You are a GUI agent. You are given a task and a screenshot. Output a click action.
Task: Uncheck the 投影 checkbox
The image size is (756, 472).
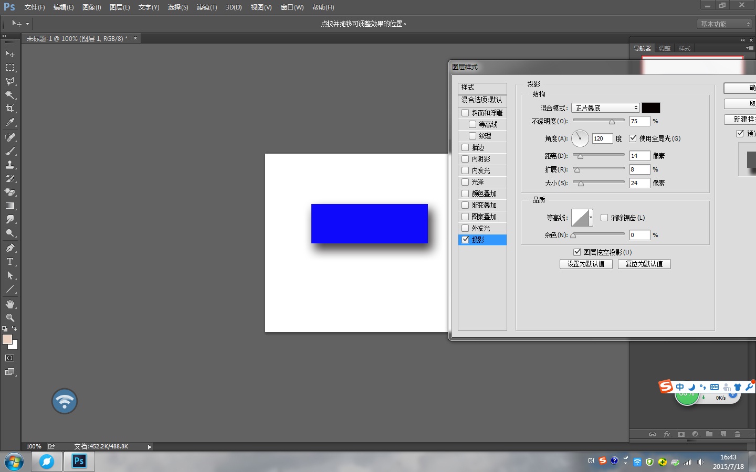(x=465, y=240)
